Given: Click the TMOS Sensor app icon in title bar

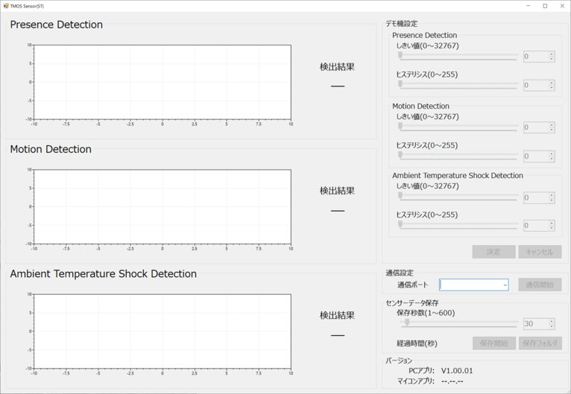Looking at the screenshot, I should click(6, 6).
